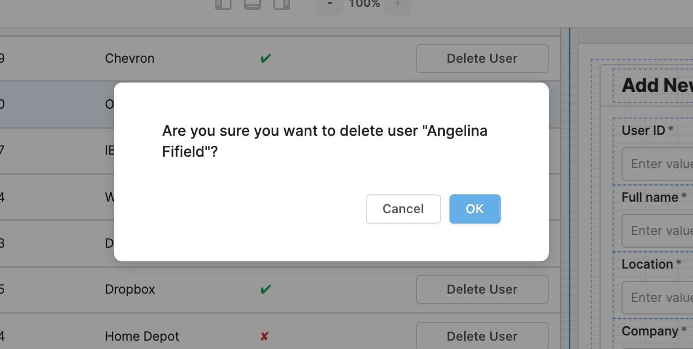Click the plus zoom in button
This screenshot has width=693, height=349.
point(398,4)
